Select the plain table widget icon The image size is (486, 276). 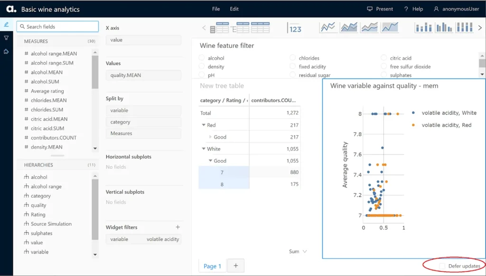pyautogui.click(x=260, y=28)
